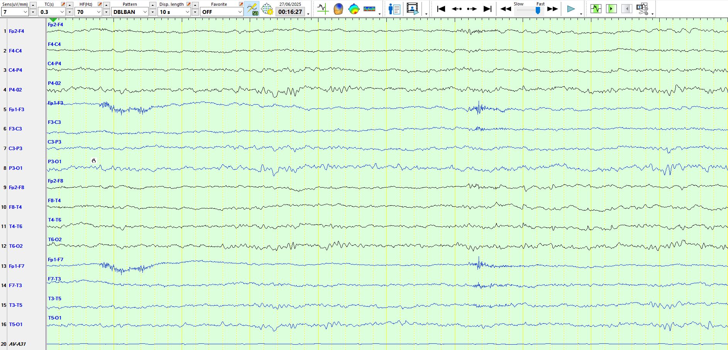This screenshot has height=350, width=728.
Task: Open the electrode montage settings icon
Action: (x=267, y=9)
